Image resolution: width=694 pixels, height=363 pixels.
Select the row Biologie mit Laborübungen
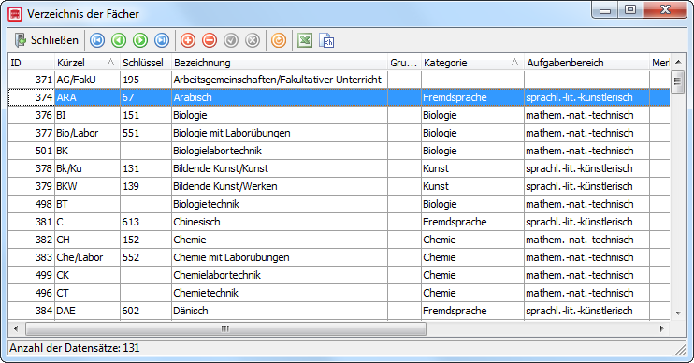click(339, 133)
